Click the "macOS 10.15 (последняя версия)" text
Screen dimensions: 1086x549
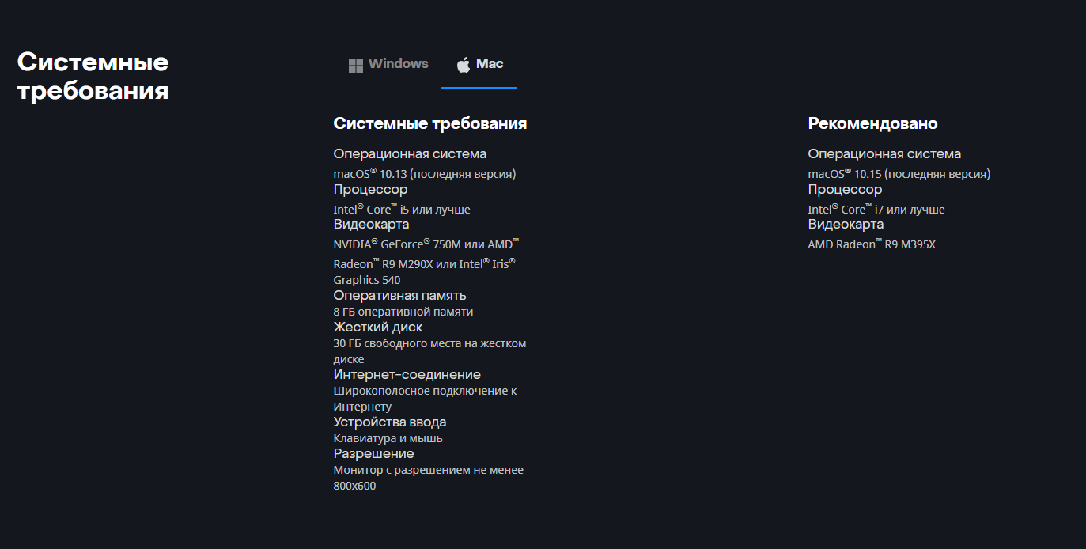click(899, 174)
